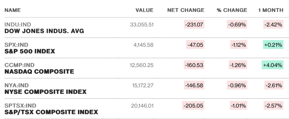Open the NYSE COMPOSITE INDEX link
This screenshot has height=119, width=289.
[45, 92]
